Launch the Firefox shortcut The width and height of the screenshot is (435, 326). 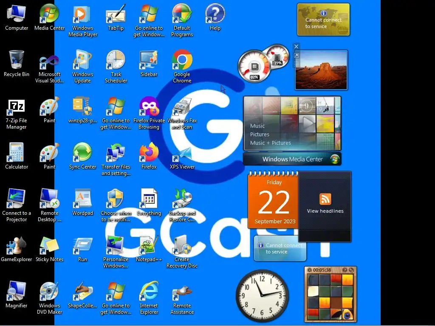click(x=149, y=156)
